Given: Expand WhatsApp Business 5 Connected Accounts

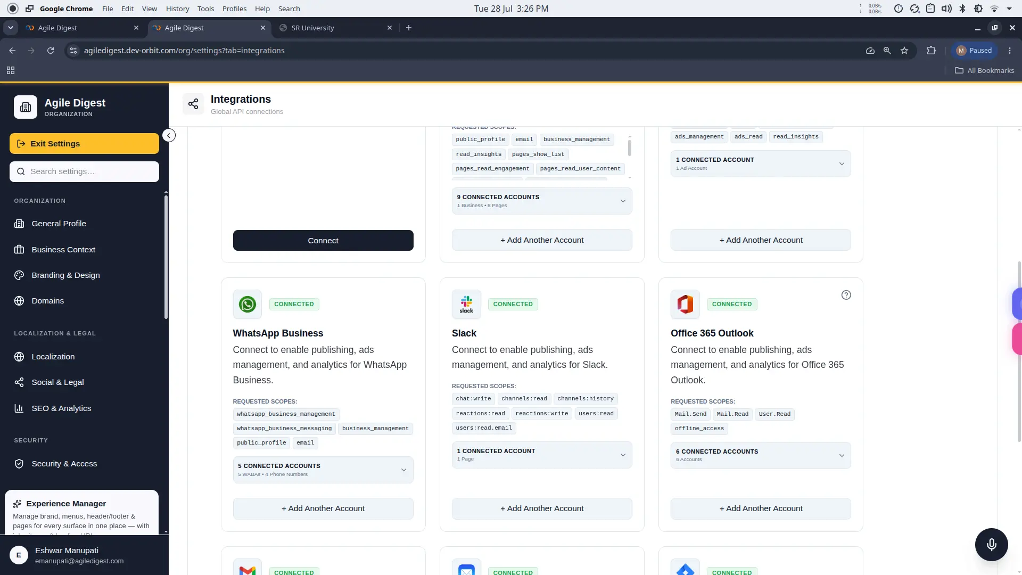Looking at the screenshot, I should tap(323, 470).
